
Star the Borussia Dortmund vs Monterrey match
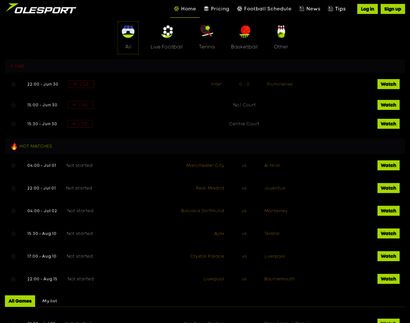13,211
